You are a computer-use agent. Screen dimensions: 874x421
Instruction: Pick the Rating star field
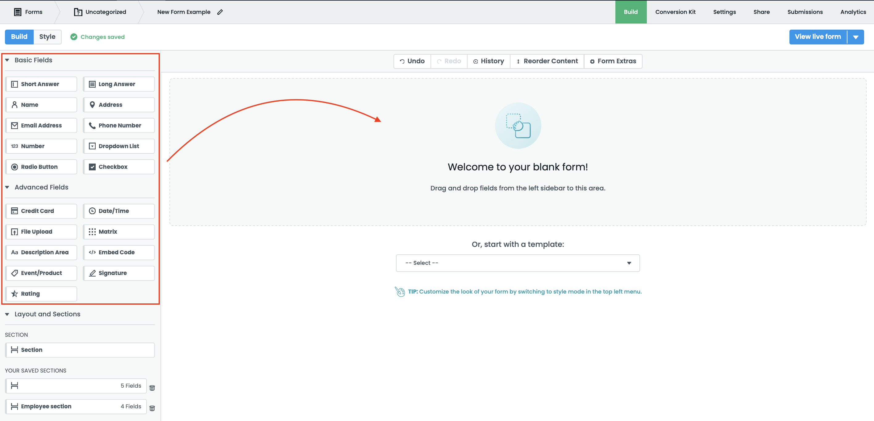(41, 294)
